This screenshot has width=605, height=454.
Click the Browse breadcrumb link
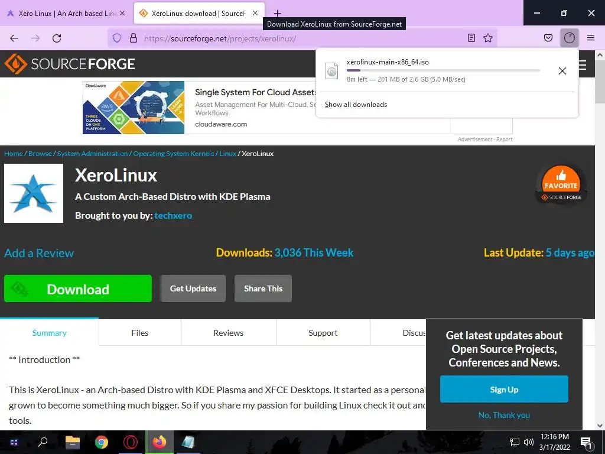click(40, 154)
